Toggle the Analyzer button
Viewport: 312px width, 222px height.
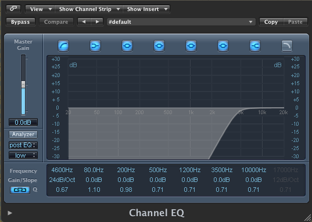pos(23,134)
